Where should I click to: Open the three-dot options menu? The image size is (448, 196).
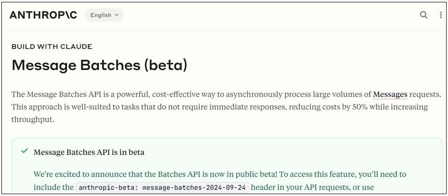click(441, 15)
